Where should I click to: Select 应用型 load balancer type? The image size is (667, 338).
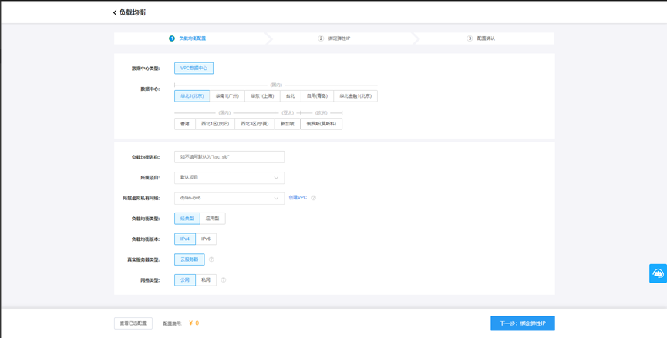[x=212, y=219]
